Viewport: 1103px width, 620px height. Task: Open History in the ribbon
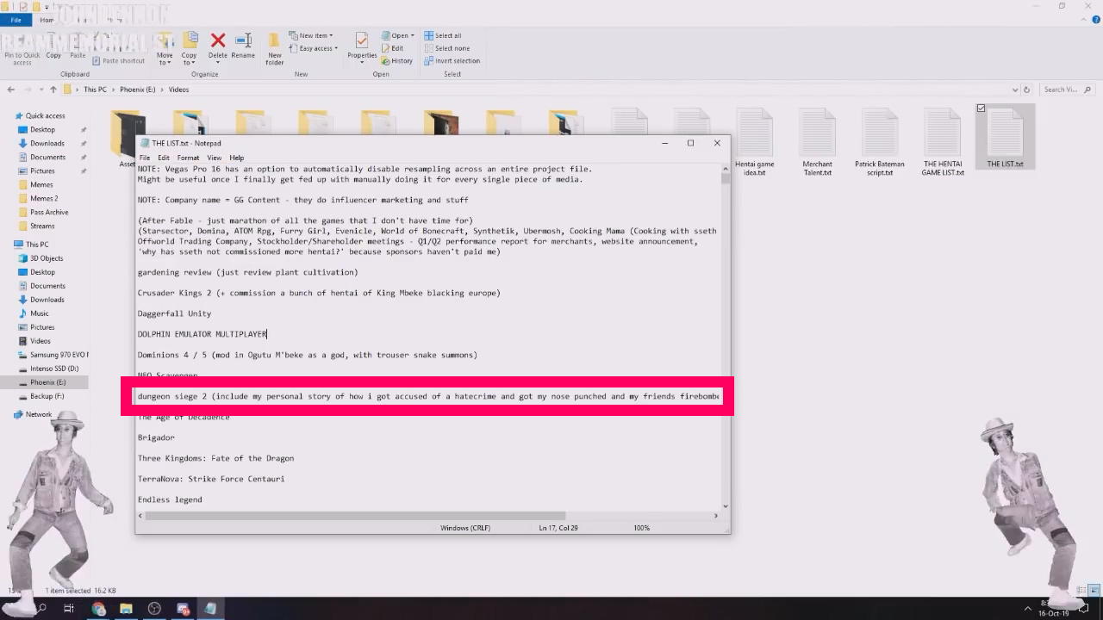click(396, 61)
